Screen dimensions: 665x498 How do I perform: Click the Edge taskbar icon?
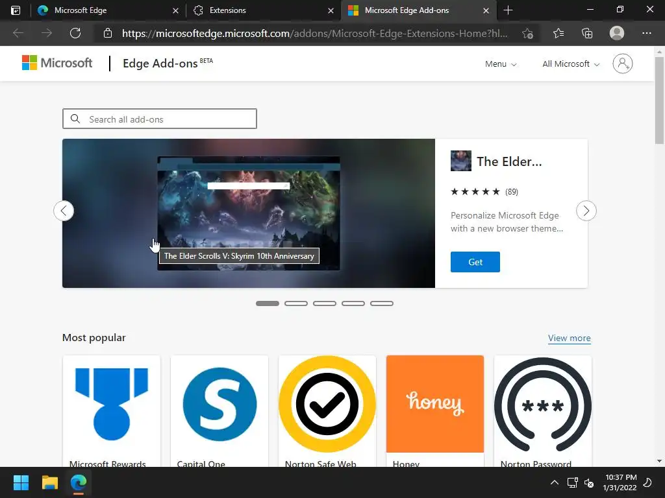(79, 482)
